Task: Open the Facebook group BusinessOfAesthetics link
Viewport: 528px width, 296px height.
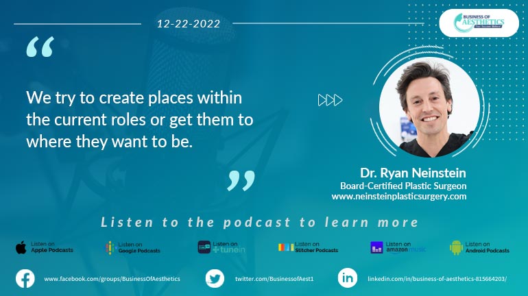Action: [x=112, y=280]
